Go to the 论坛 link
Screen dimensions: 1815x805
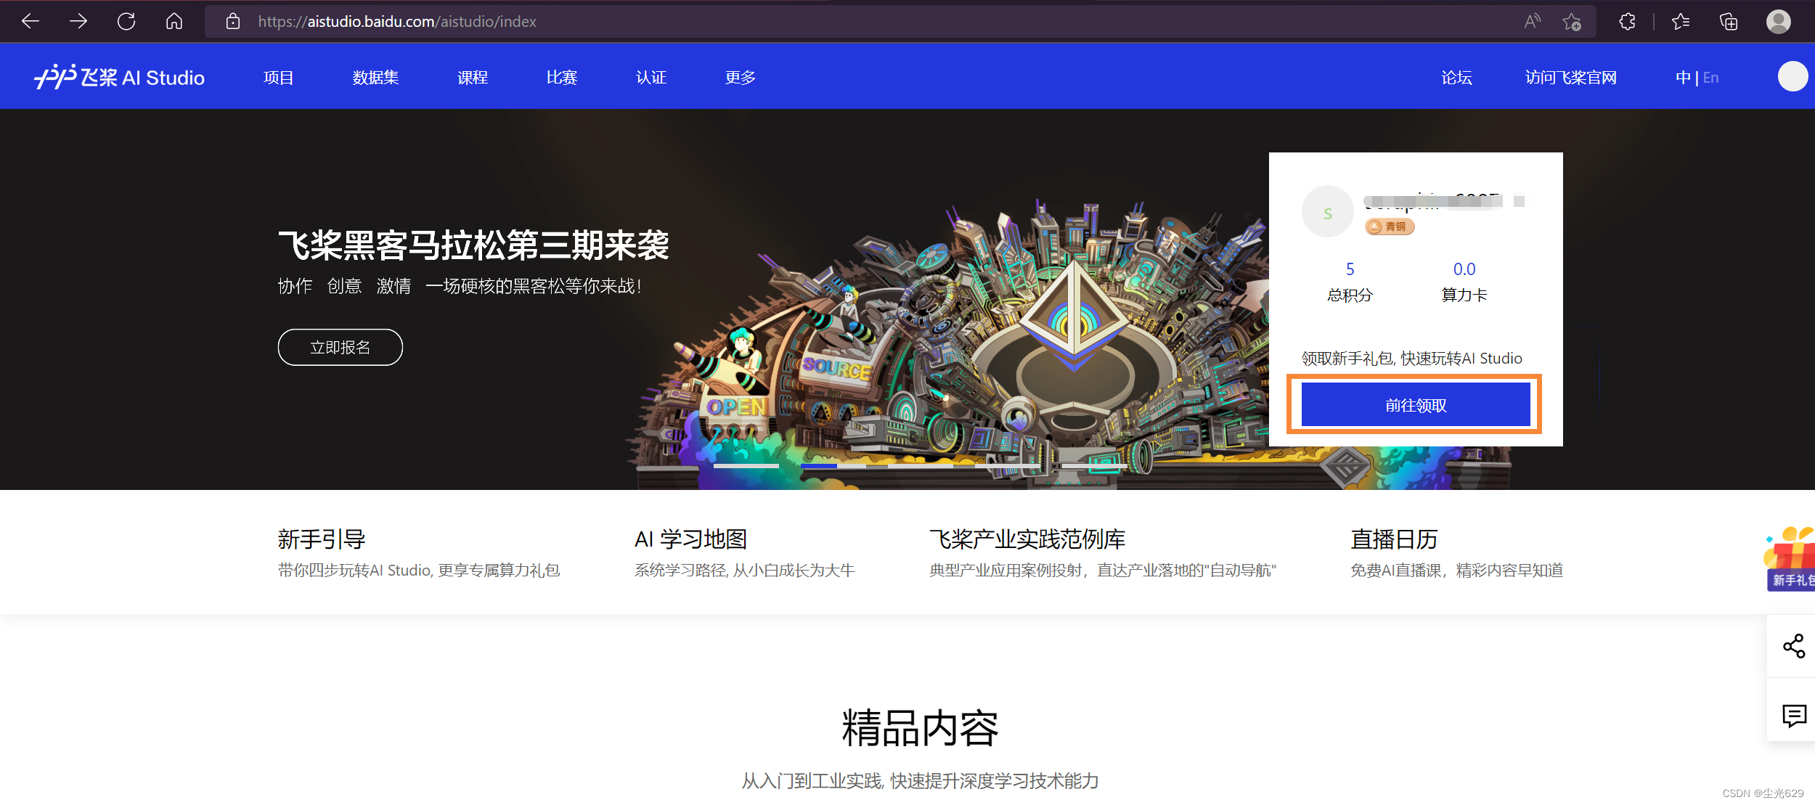click(1457, 78)
